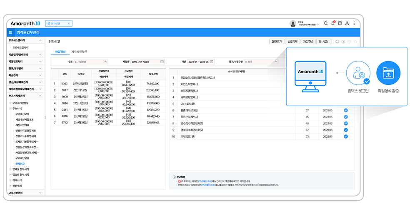This screenshot has width=410, height=215.
Task: Toggle the check for 표준손익계산서 row
Action: click(x=346, y=117)
